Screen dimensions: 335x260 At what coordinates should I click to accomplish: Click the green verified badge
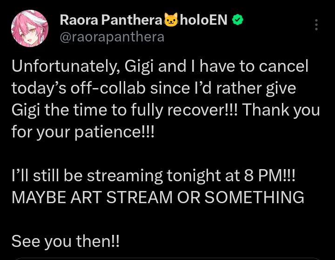pos(238,20)
